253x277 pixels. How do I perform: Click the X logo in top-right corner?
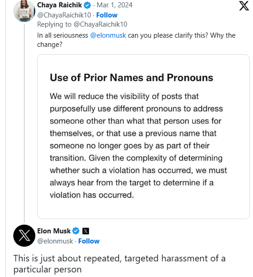[244, 6]
